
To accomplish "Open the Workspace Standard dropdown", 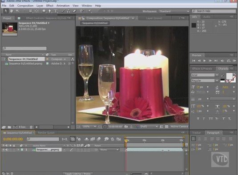I will pyautogui.click(x=174, y=11).
